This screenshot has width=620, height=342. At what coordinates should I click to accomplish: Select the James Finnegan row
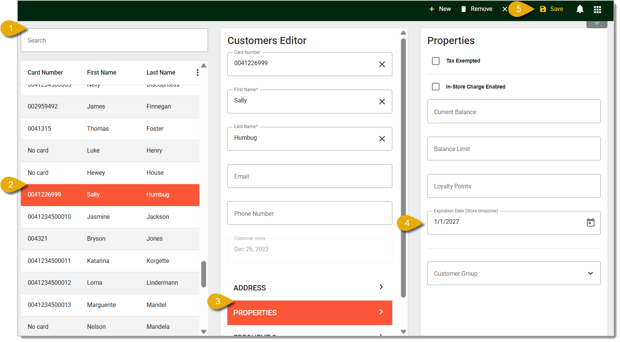click(110, 107)
